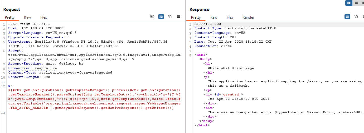Click line number 8 in Response gutter
The image size is (364, 133).
(191, 55)
